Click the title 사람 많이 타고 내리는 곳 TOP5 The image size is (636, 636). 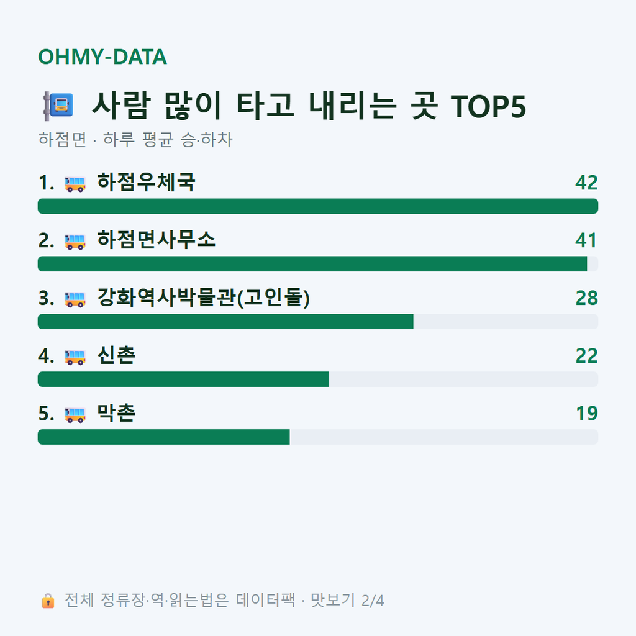pyautogui.click(x=309, y=106)
